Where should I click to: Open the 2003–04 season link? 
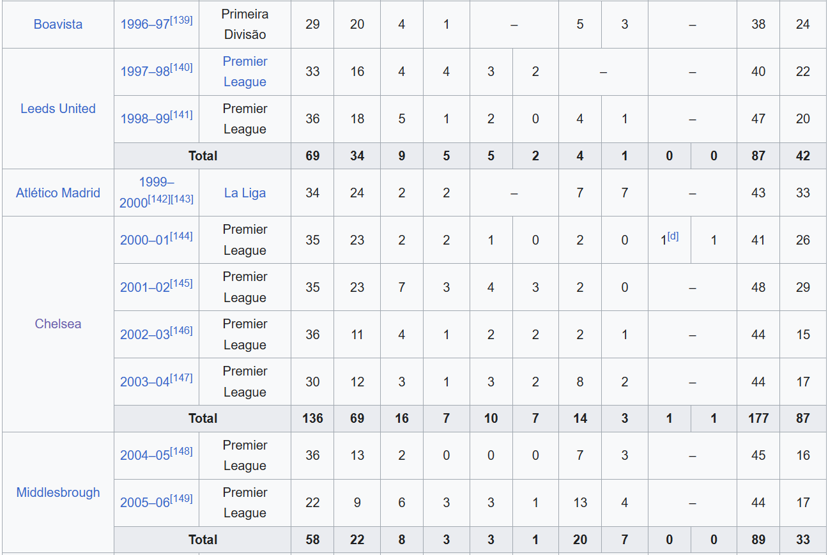pos(145,382)
